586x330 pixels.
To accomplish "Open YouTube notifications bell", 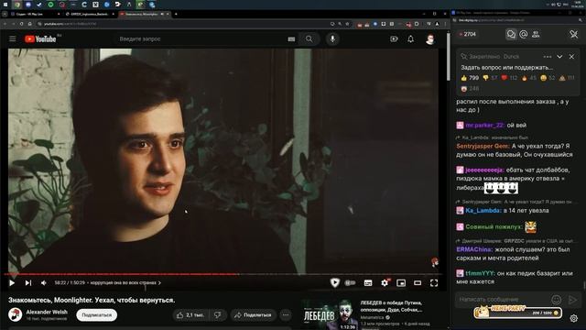I will pyautogui.click(x=411, y=38).
